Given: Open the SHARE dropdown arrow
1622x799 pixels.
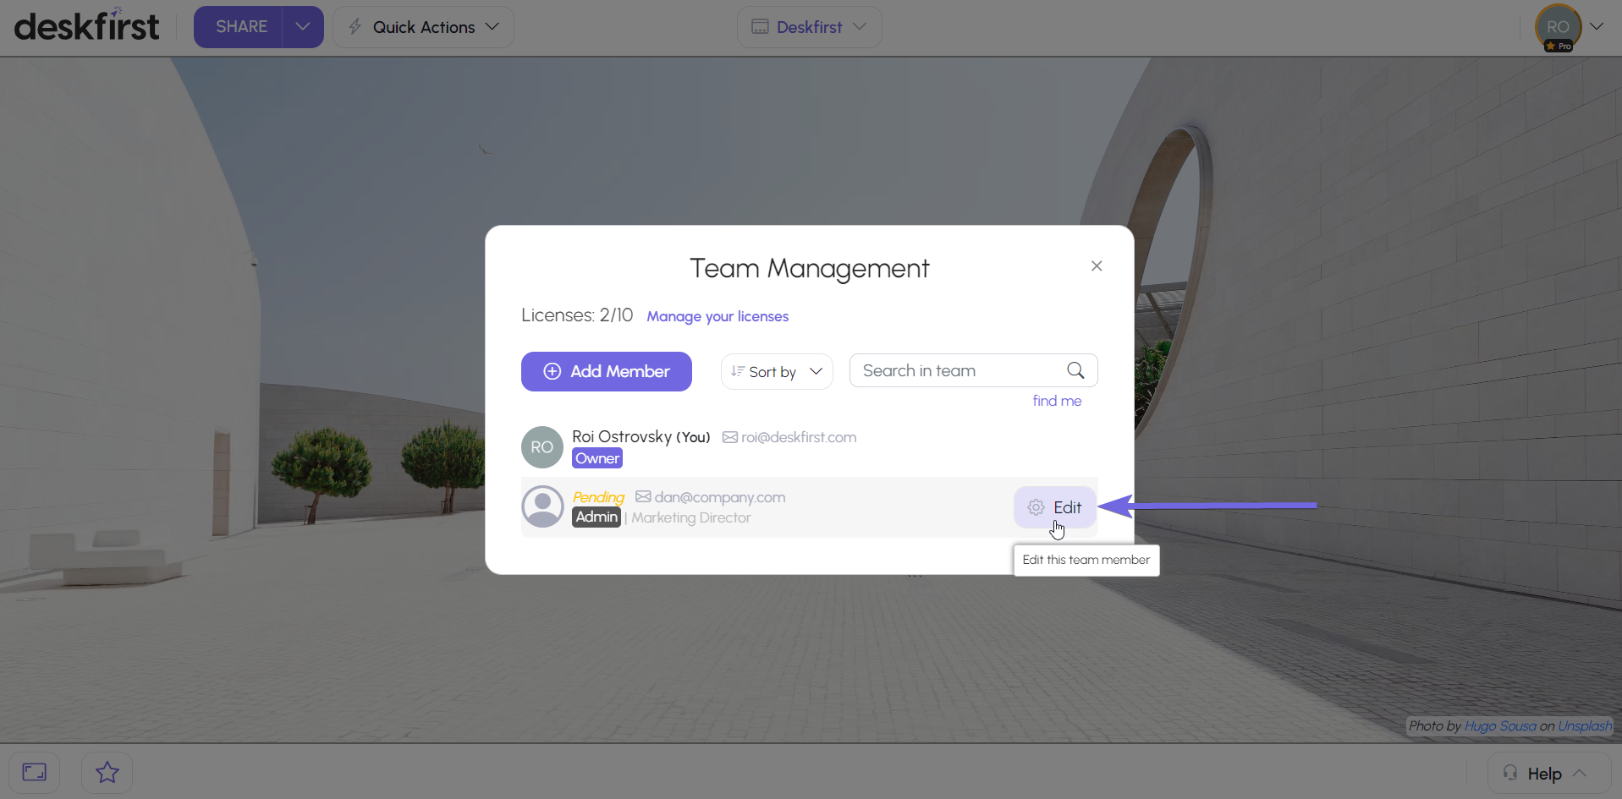Looking at the screenshot, I should pyautogui.click(x=303, y=27).
